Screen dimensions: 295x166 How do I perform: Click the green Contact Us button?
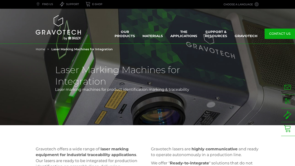pos(280,34)
